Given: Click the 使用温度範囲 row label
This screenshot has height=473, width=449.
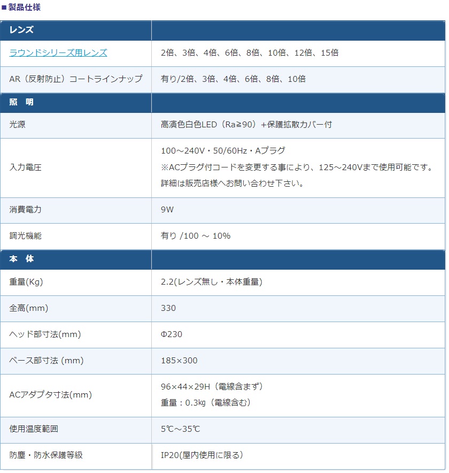Looking at the screenshot, I should coord(34,429).
